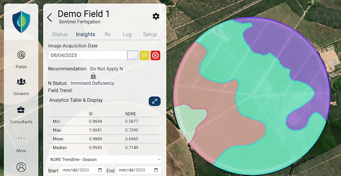Click the calendar button beside acquisition date
341x176 pixels.
pyautogui.click(x=133, y=55)
